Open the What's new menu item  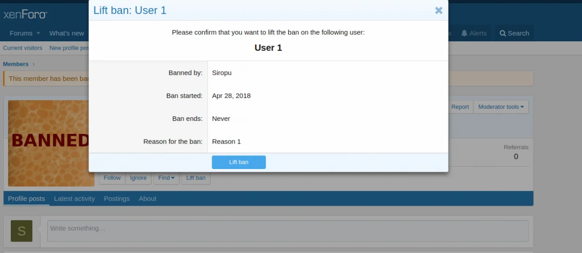coord(66,33)
